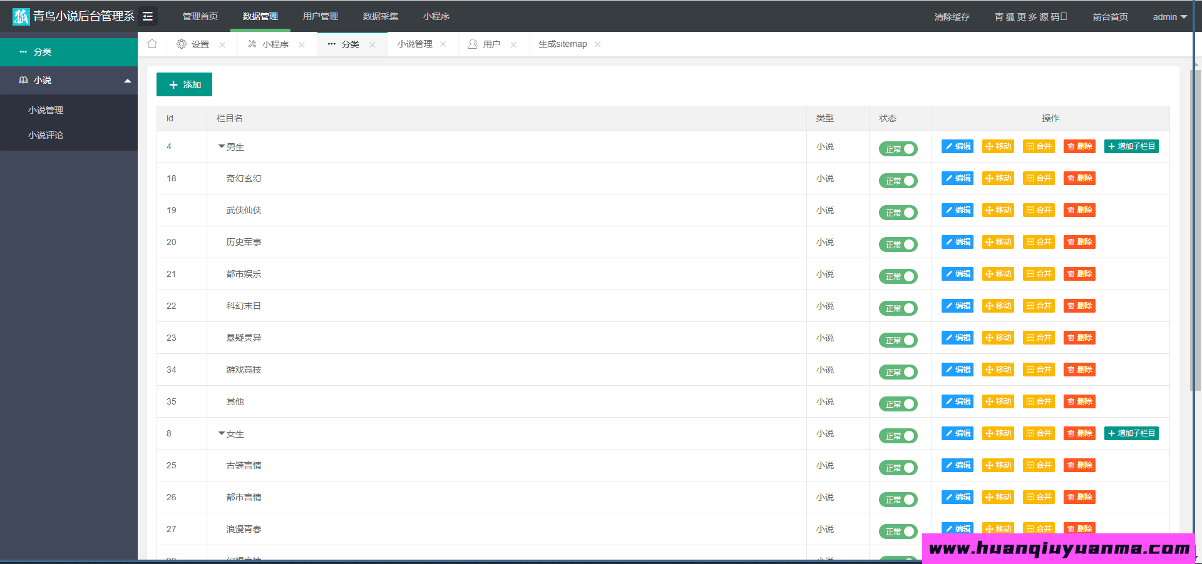The image size is (1202, 564).
Task: Open the 用户管理 top menu
Action: tap(321, 16)
